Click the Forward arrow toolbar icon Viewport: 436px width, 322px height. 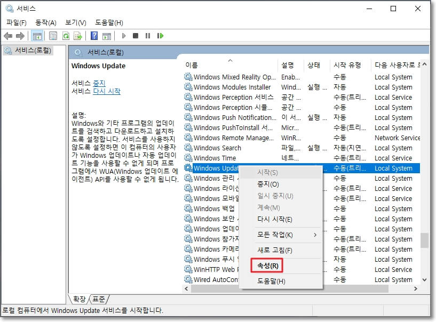point(20,36)
